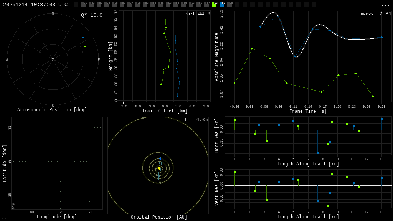Click the R marker in polar plot

54,49
